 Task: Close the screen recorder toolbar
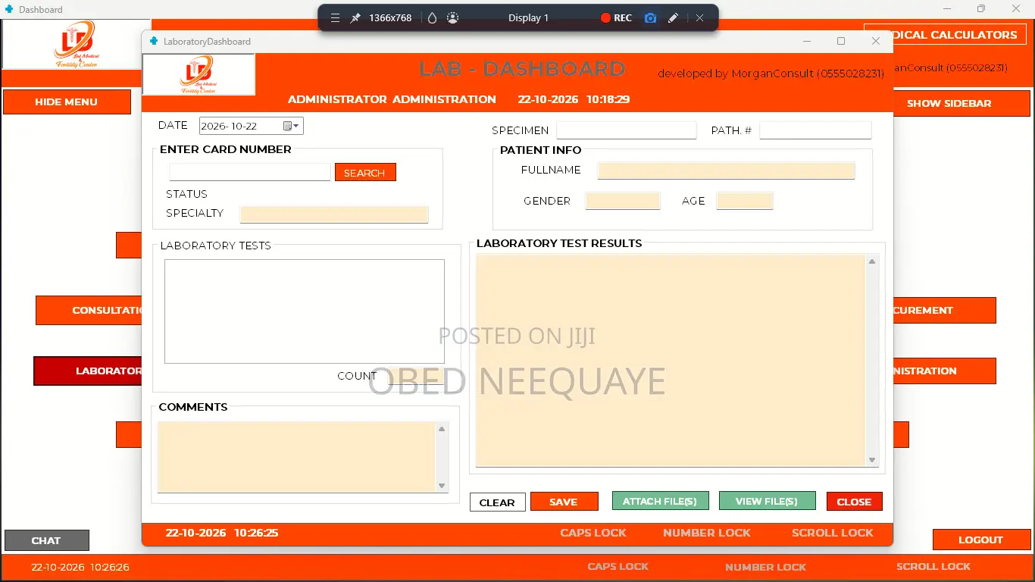click(699, 17)
